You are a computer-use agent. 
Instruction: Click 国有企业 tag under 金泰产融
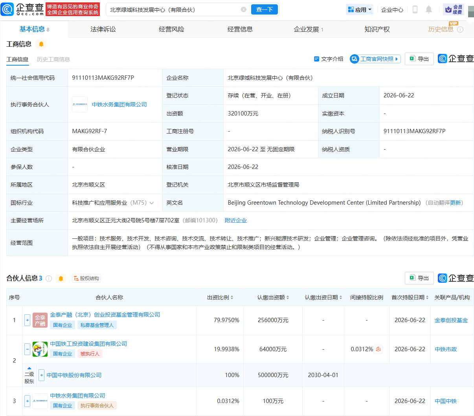point(62,325)
